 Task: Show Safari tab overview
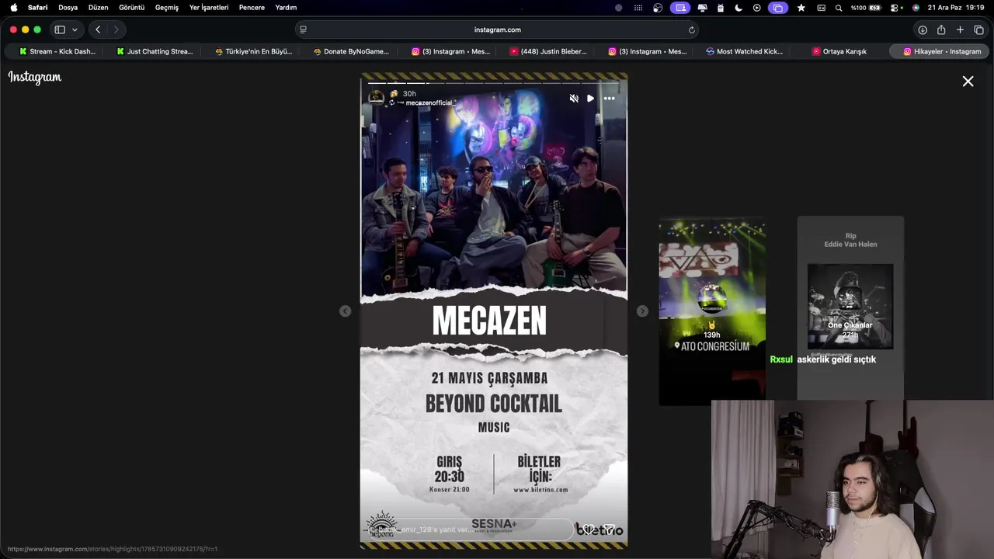tap(978, 30)
